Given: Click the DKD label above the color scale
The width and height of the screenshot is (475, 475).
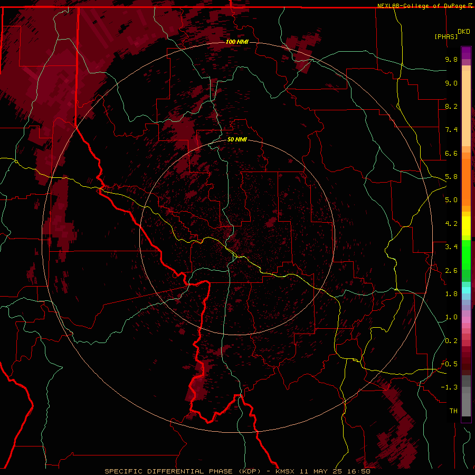Looking at the screenshot, I should tap(464, 32).
